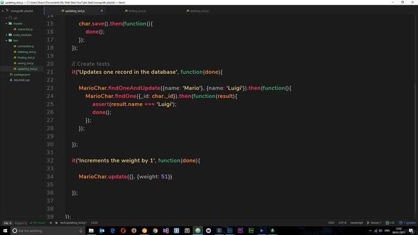Expand the node_modules folder arrow
This screenshot has width=418, height=235.
7,35
